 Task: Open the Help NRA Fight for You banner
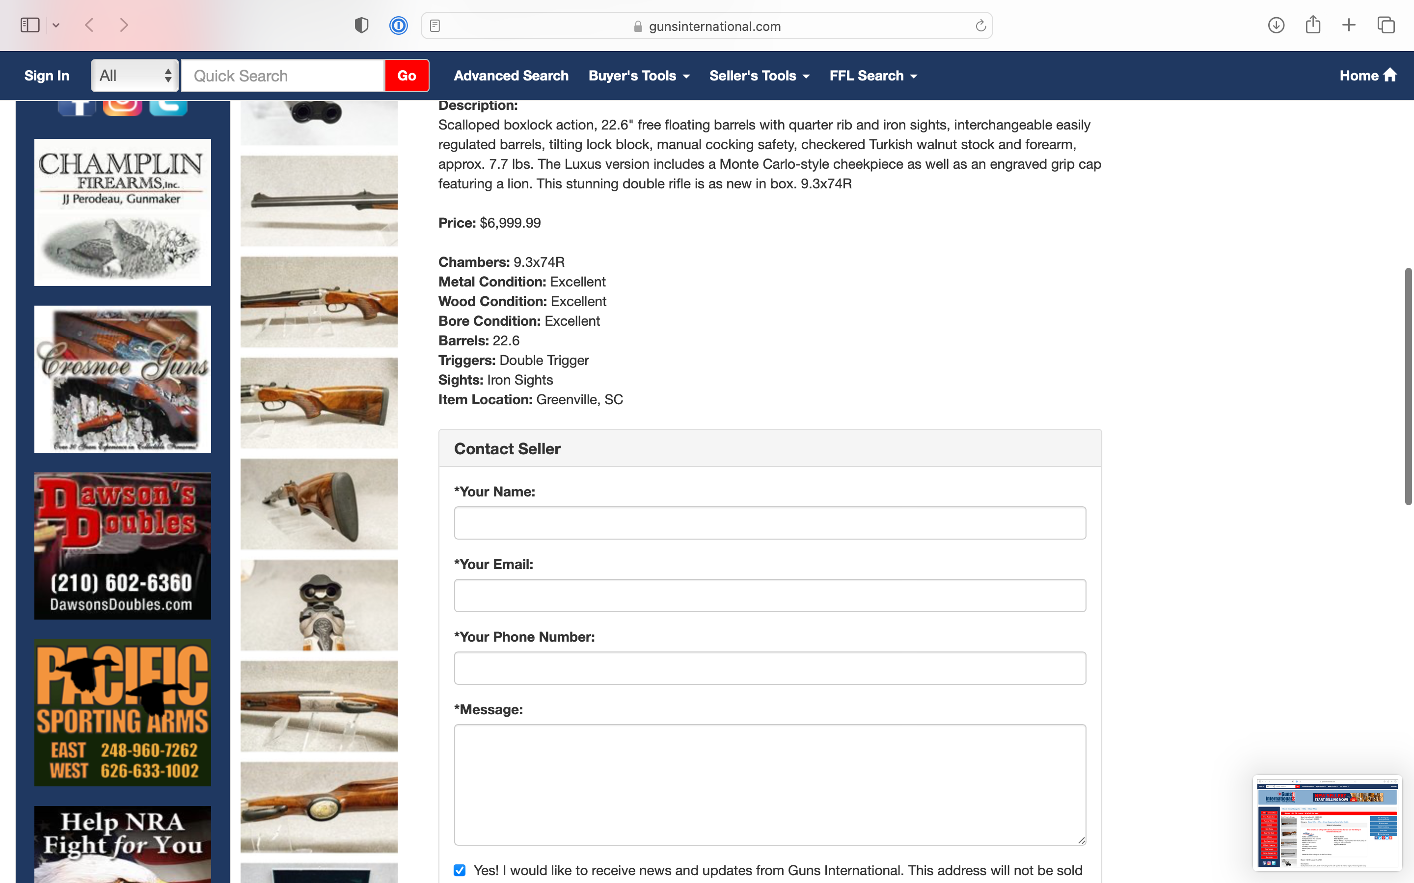coord(123,844)
